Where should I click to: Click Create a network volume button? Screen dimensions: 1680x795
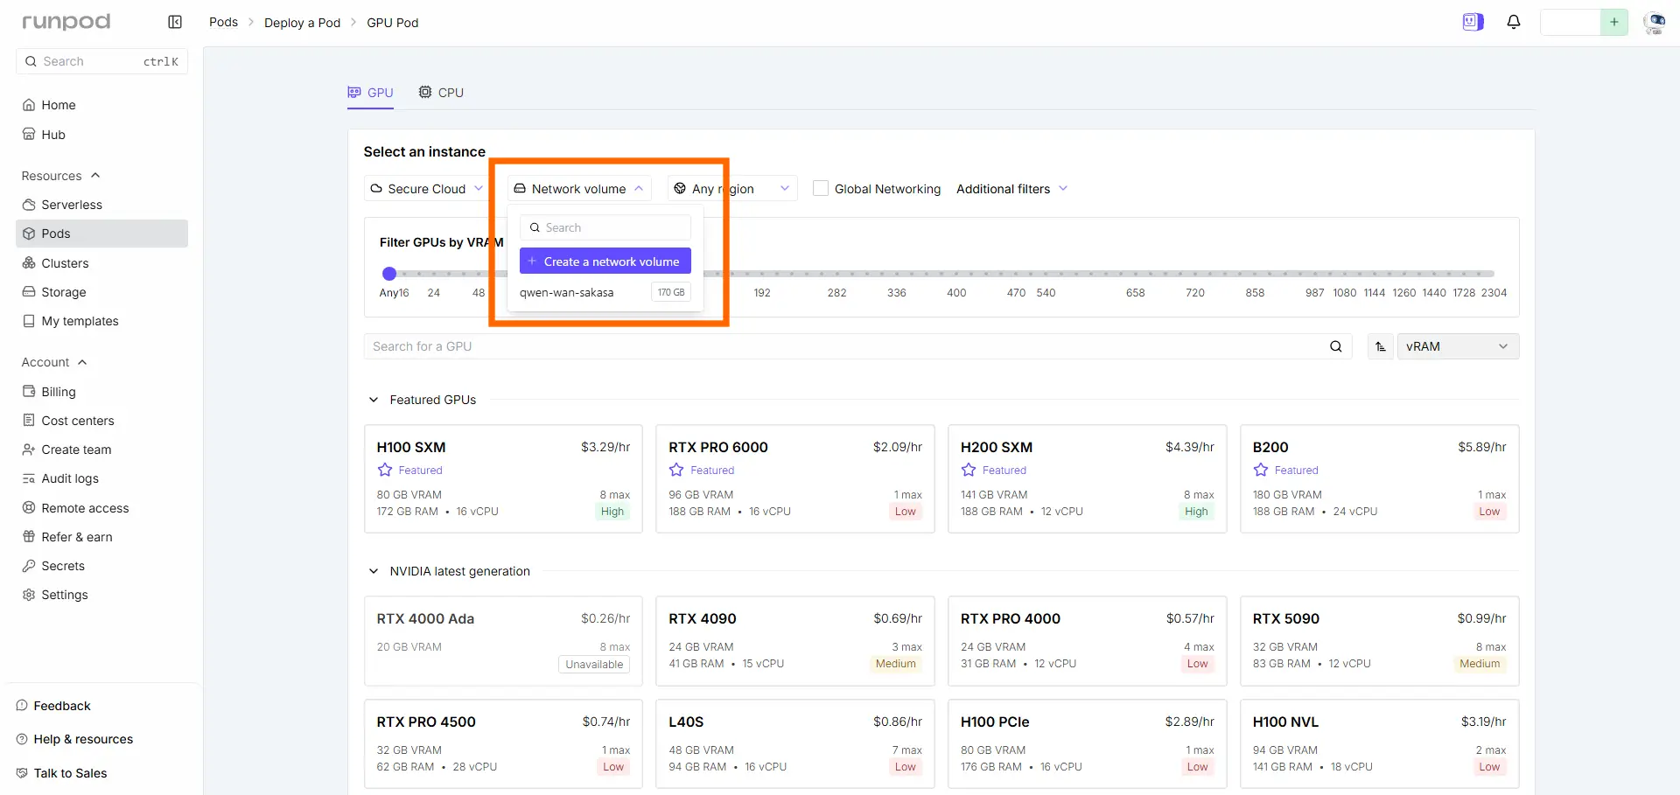click(605, 262)
